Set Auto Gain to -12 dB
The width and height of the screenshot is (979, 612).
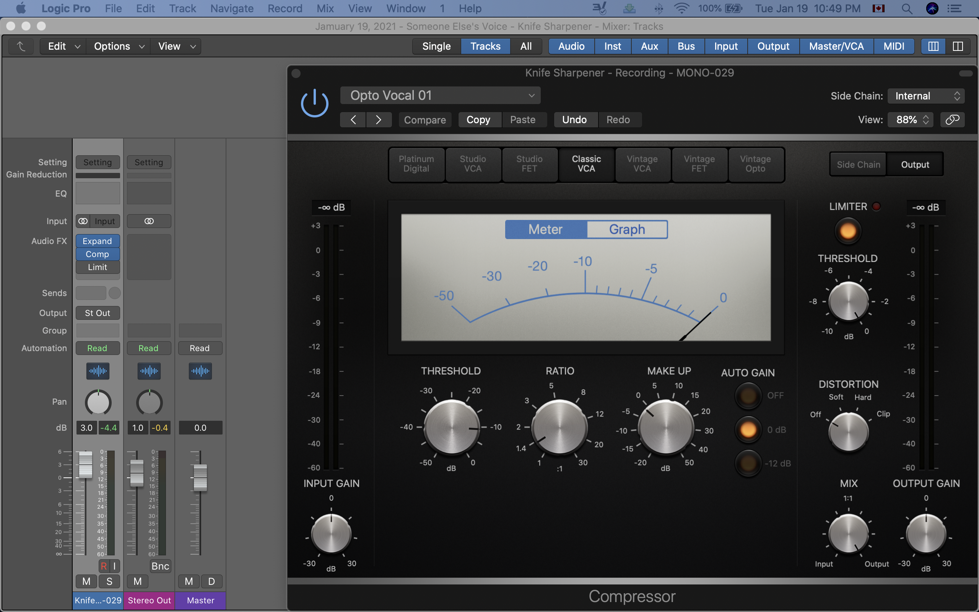748,463
